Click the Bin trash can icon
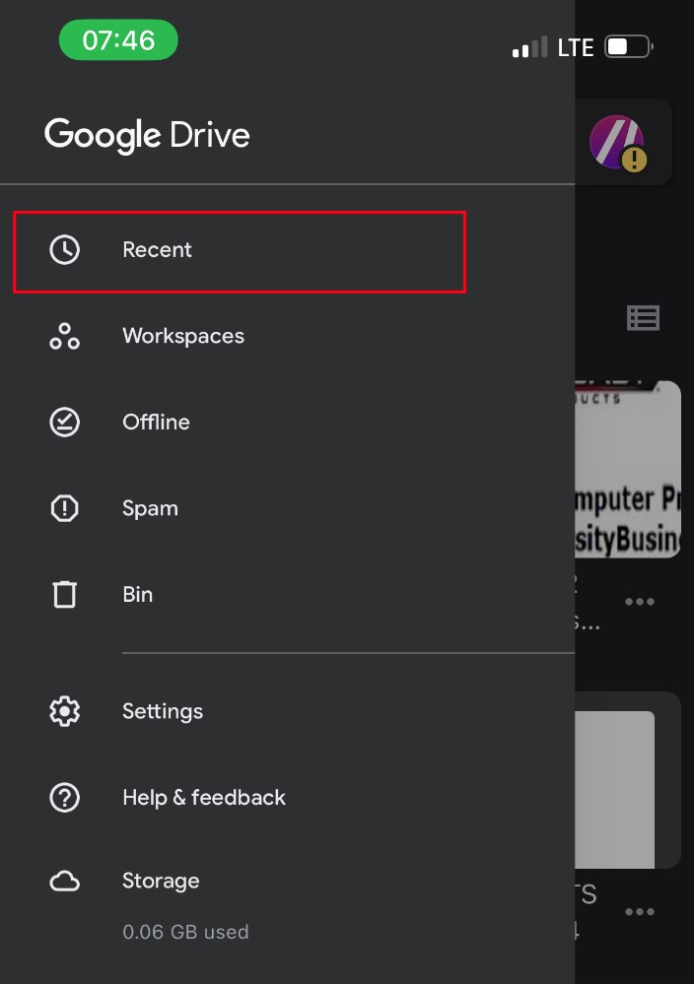 click(x=65, y=594)
